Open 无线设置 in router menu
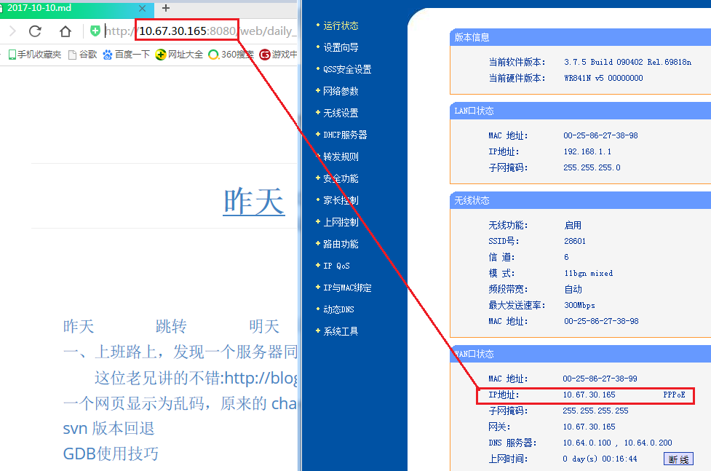Screen dimensions: 711x471 pos(341,113)
